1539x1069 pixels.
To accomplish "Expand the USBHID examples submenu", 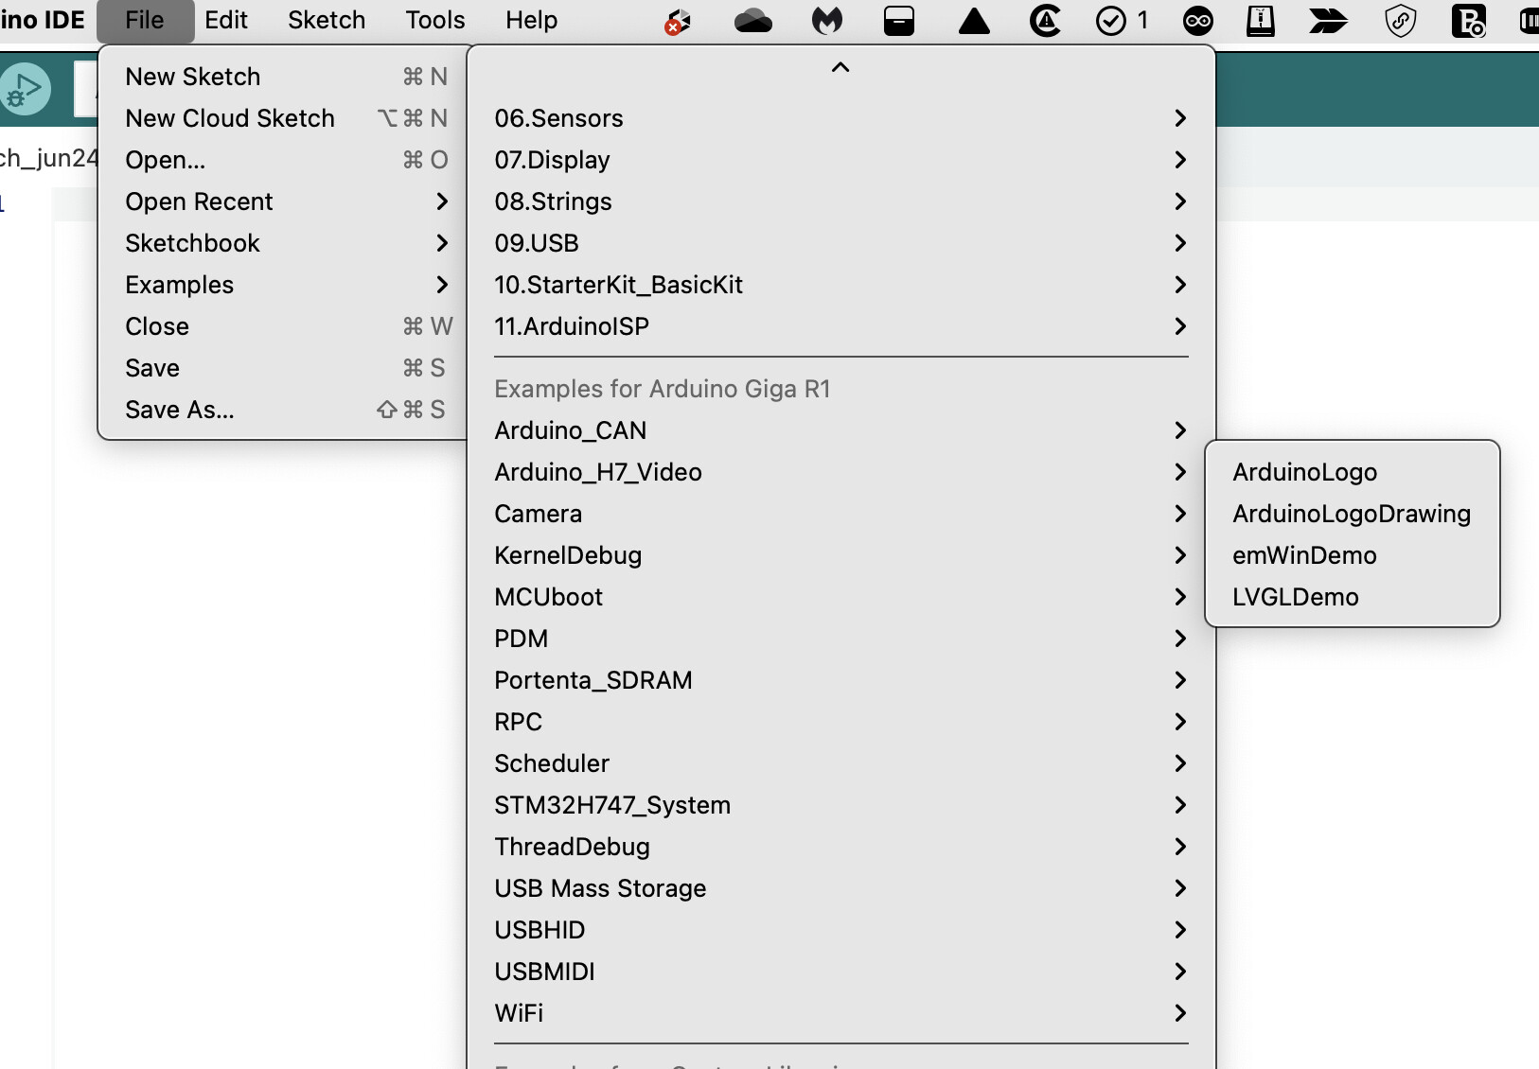I will [840, 930].
